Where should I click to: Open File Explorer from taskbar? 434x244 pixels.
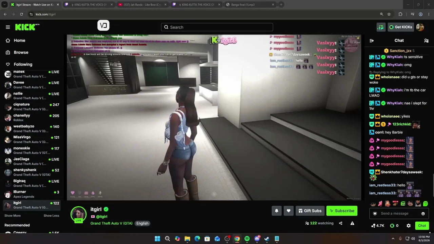(x=187, y=239)
